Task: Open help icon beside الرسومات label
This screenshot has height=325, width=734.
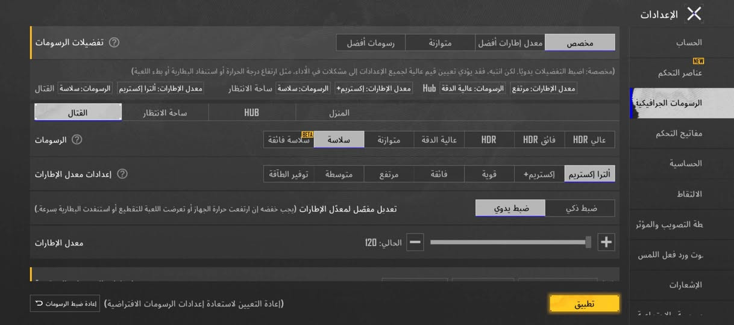Action: point(77,139)
